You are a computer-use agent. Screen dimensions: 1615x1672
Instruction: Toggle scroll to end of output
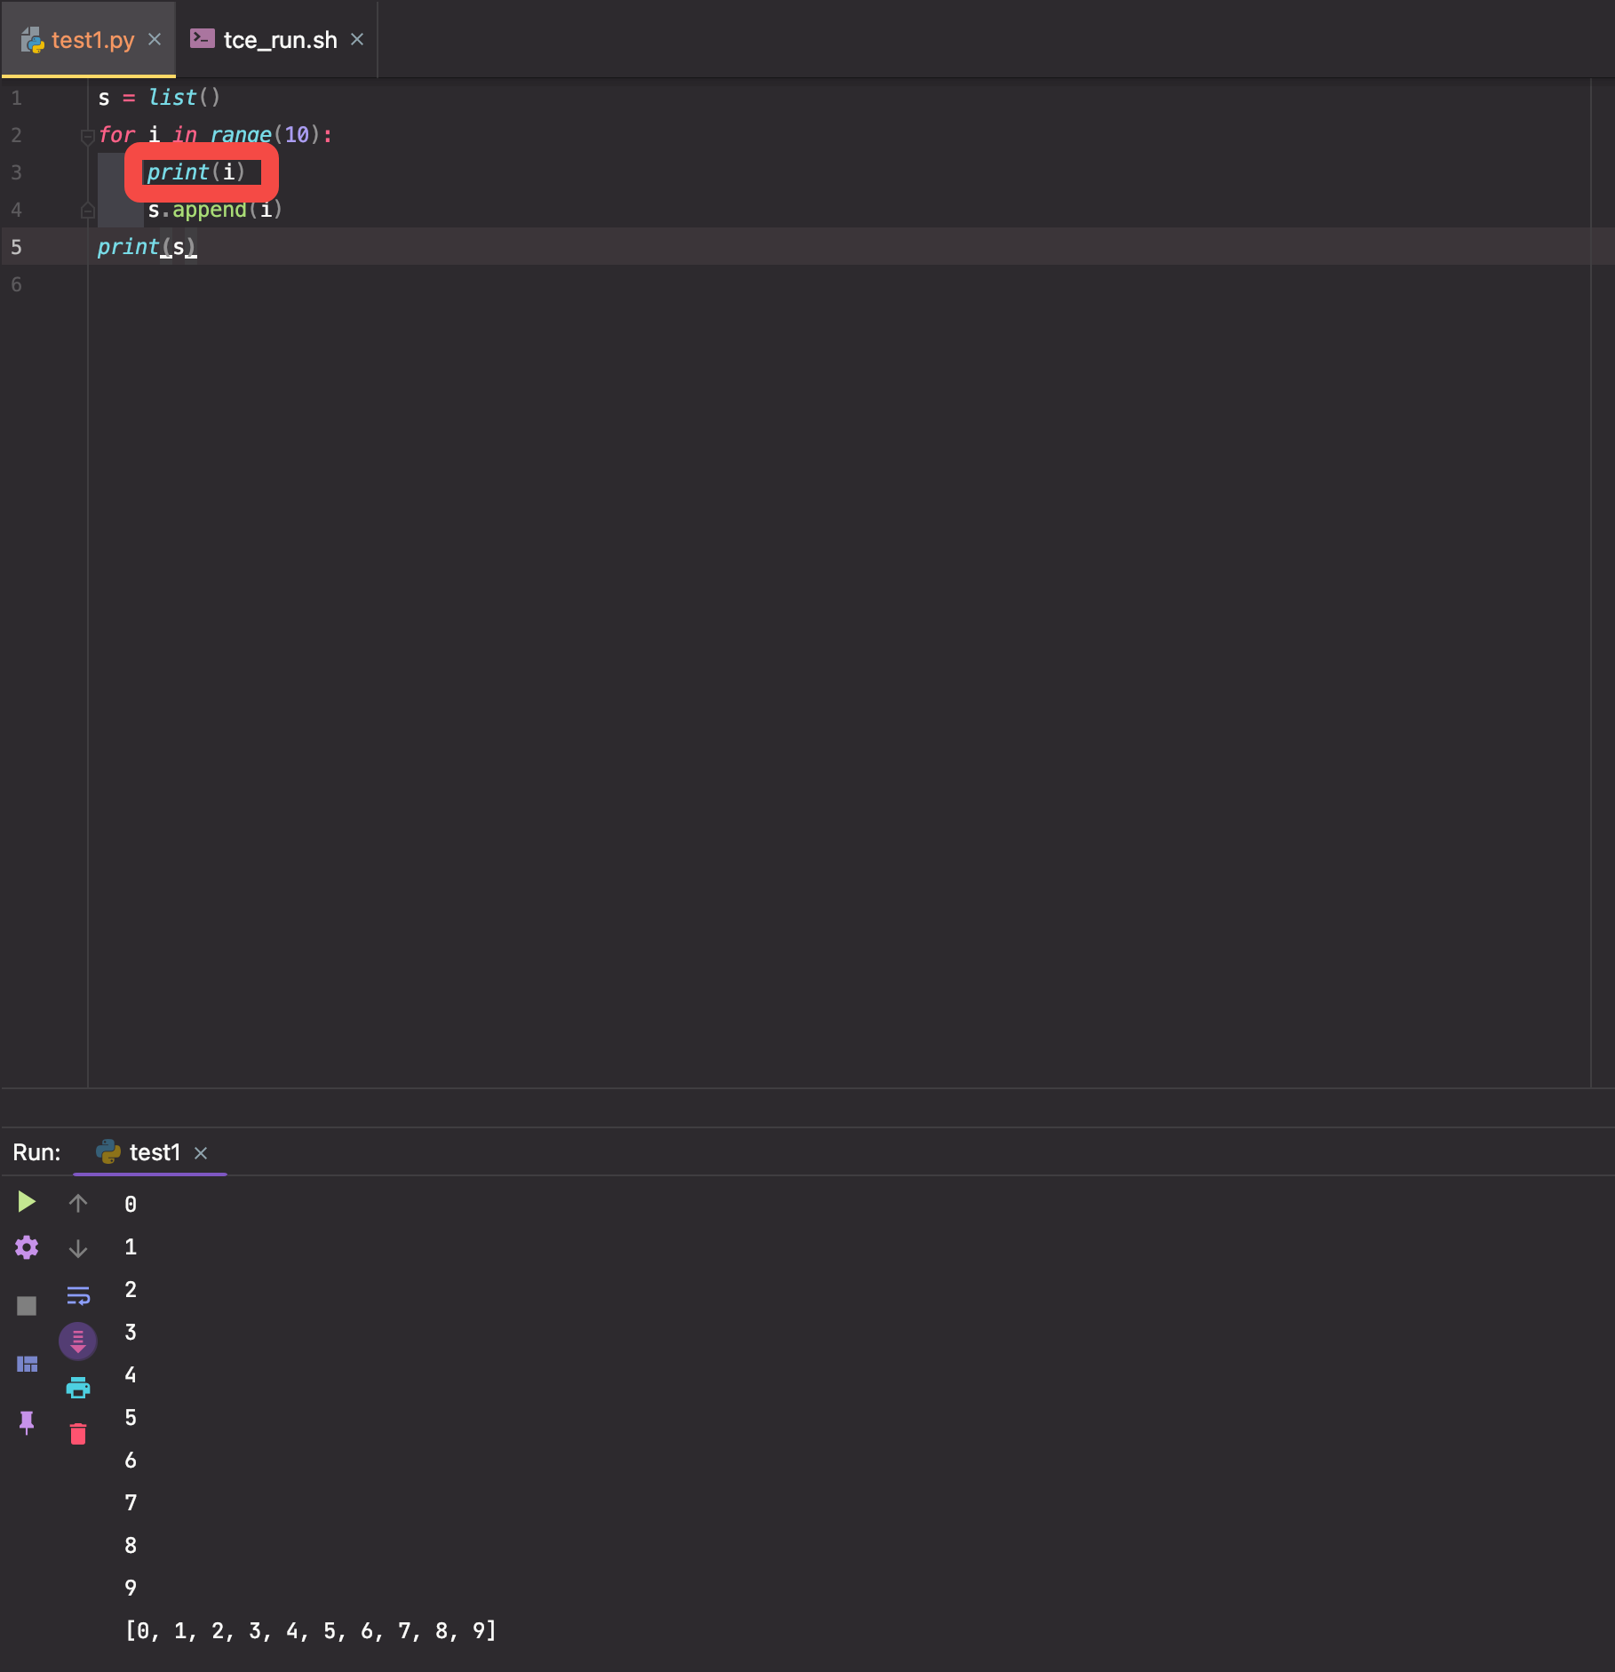click(x=78, y=1341)
